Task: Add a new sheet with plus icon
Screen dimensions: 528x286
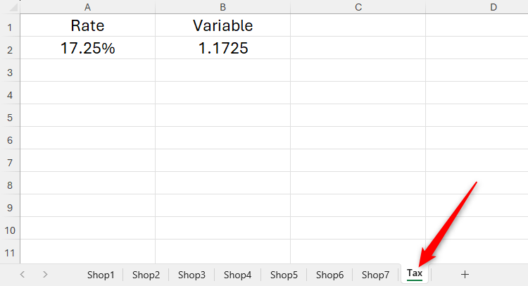Action: tap(465, 274)
